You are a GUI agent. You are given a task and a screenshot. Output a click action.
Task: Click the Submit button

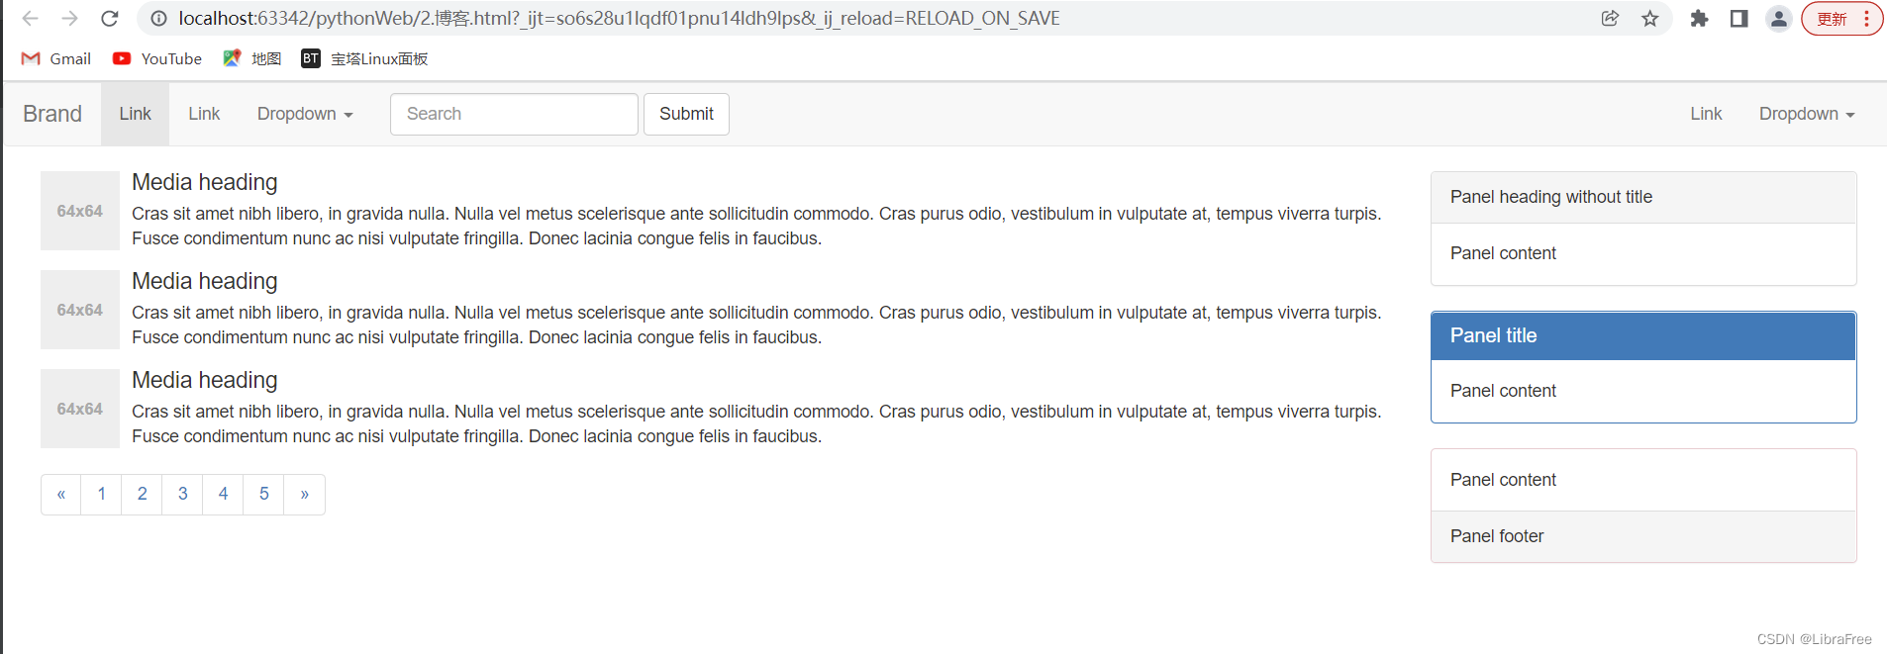686,114
